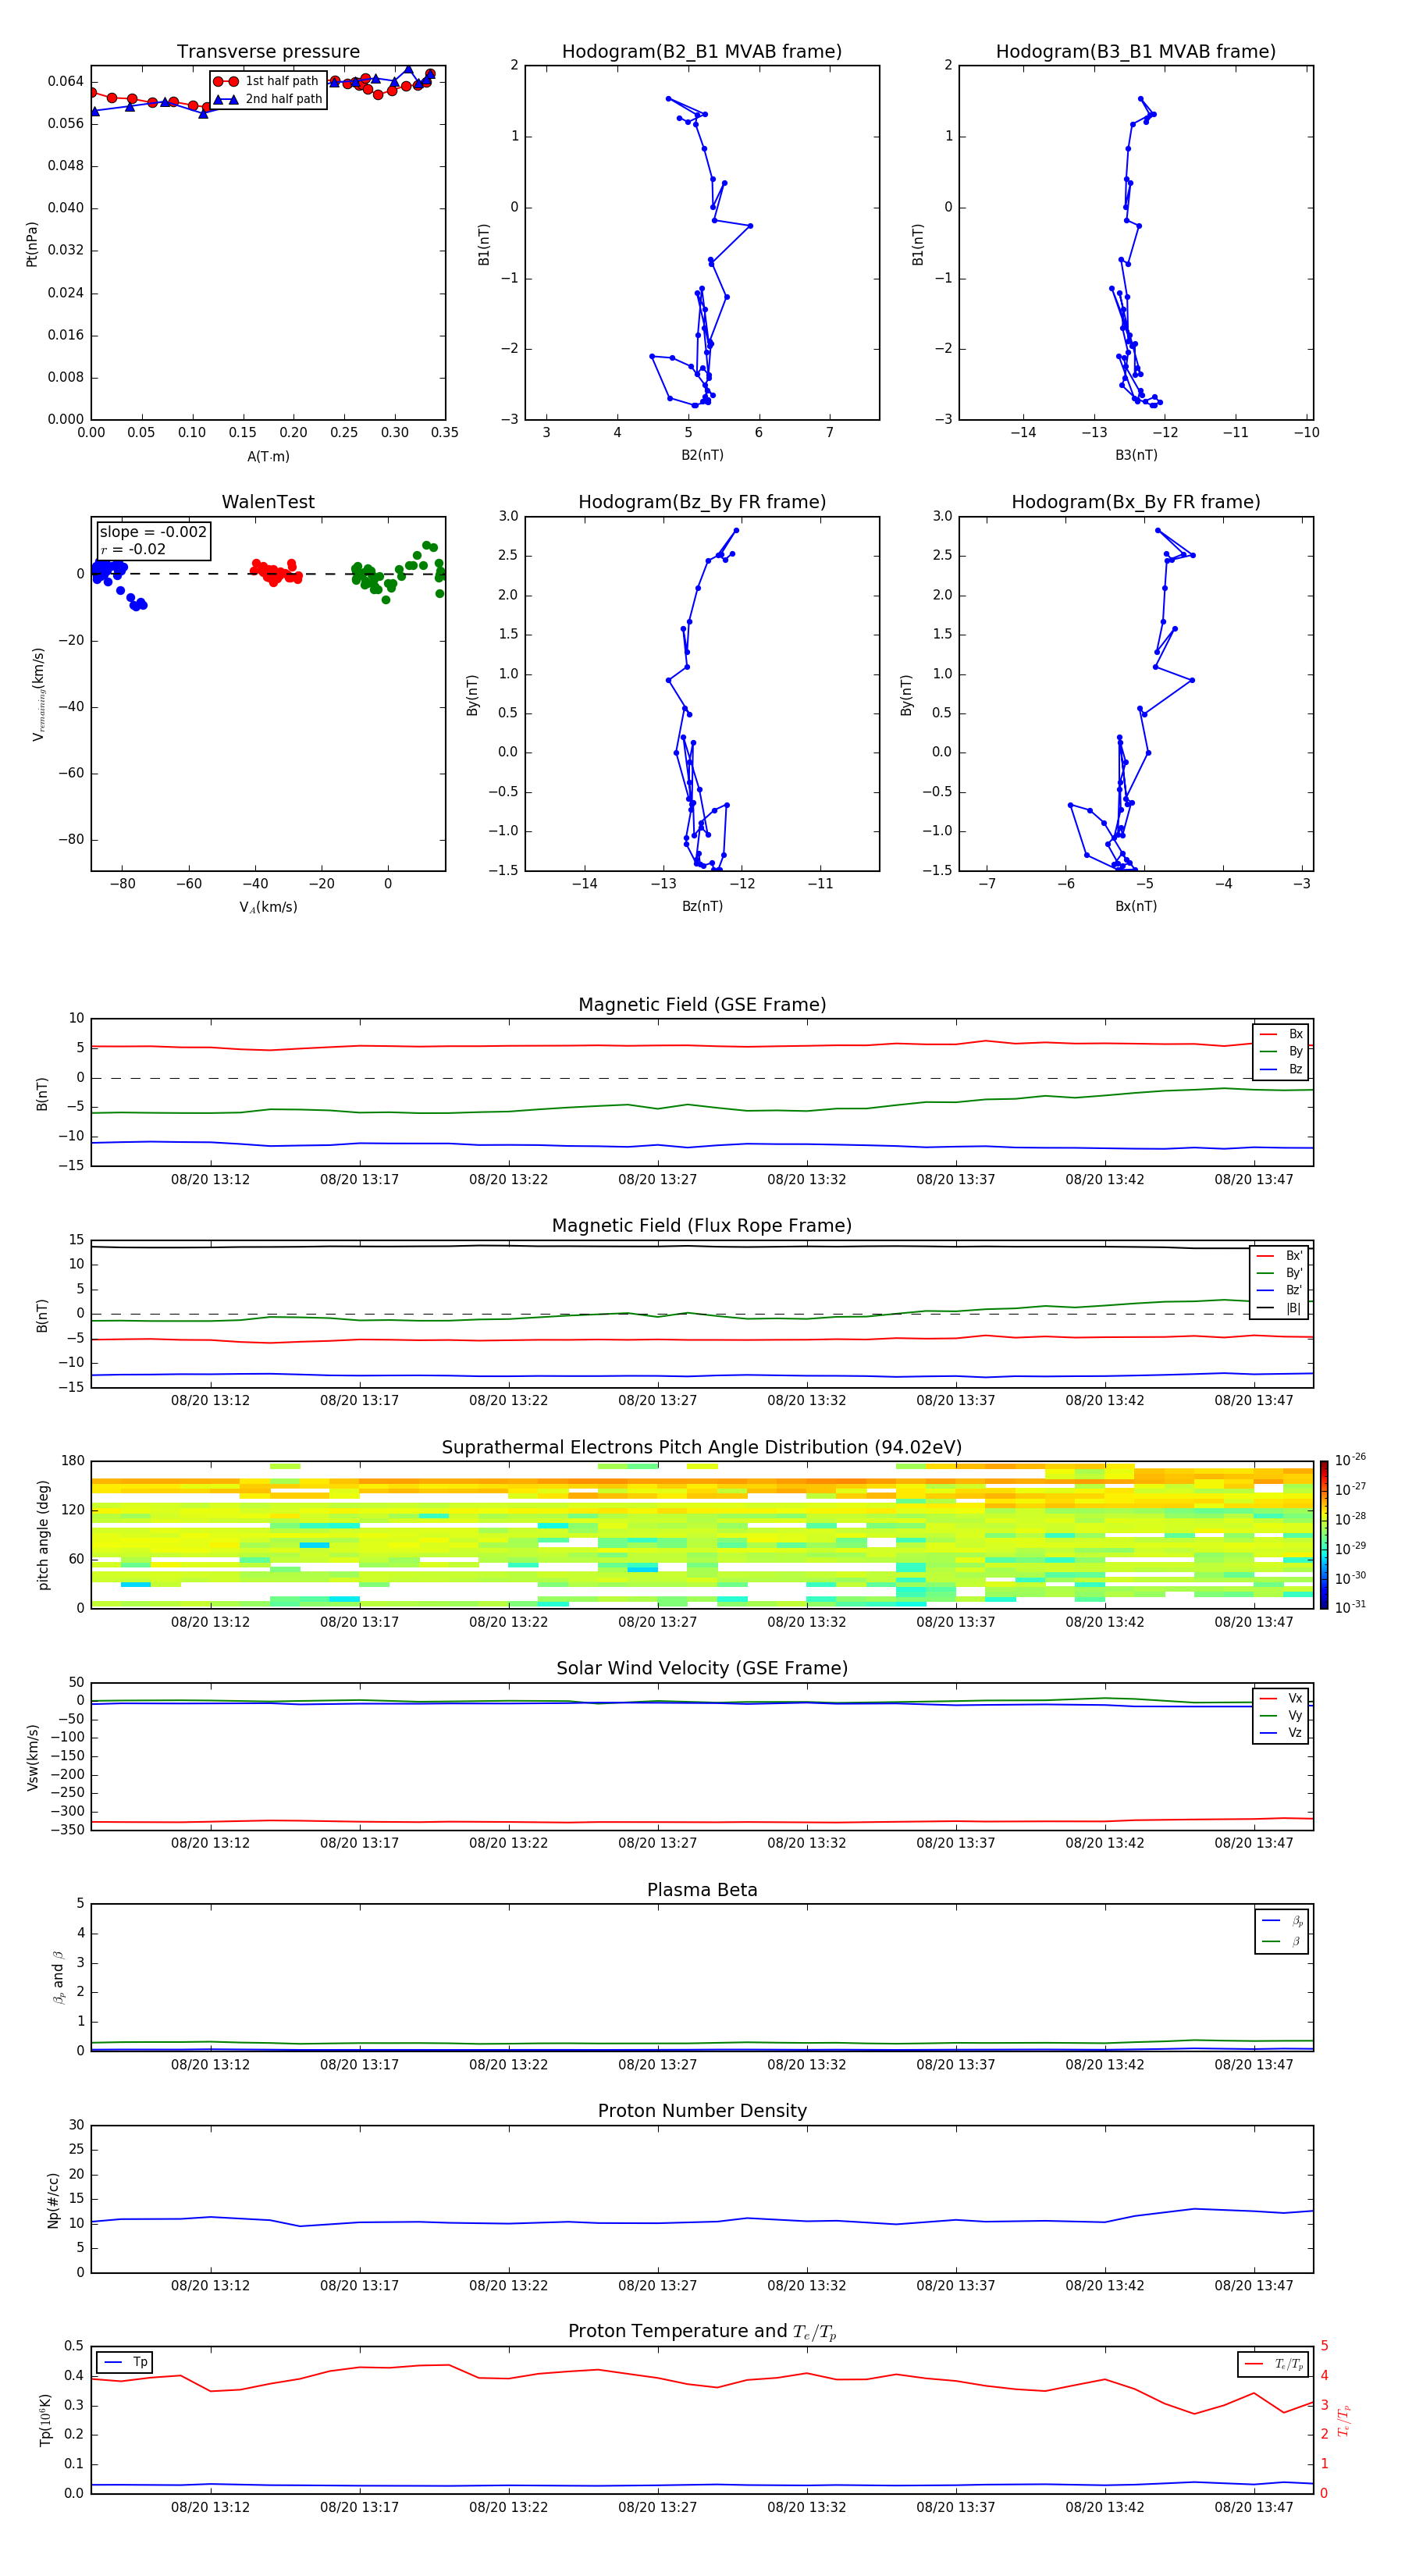
Task: Click the Suprathermal Electrons Pitch Angle Distribution title
Action: click(702, 1448)
